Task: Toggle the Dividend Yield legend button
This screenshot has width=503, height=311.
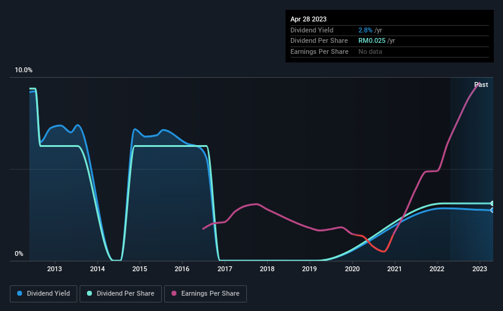Action: pos(43,294)
